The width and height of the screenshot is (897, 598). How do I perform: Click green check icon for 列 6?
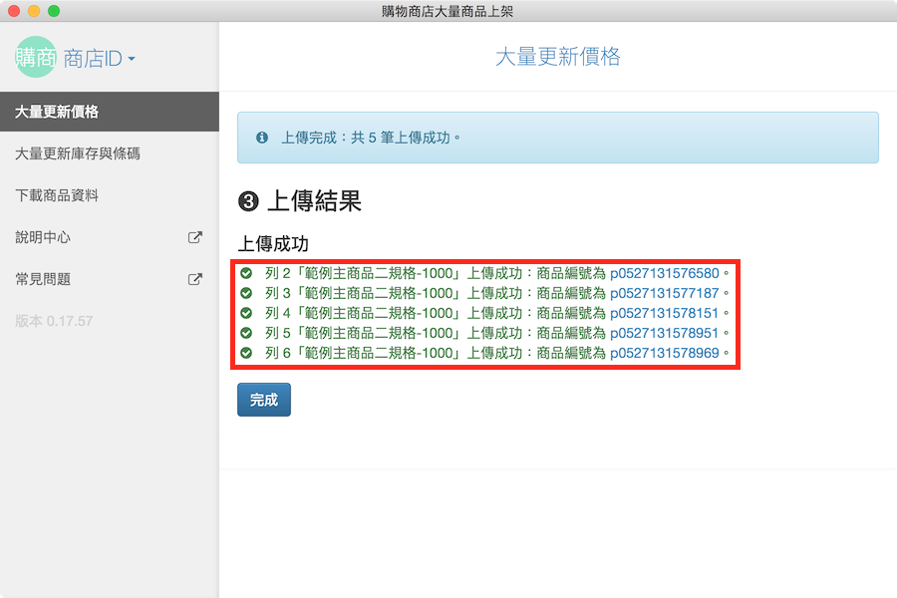pyautogui.click(x=246, y=353)
